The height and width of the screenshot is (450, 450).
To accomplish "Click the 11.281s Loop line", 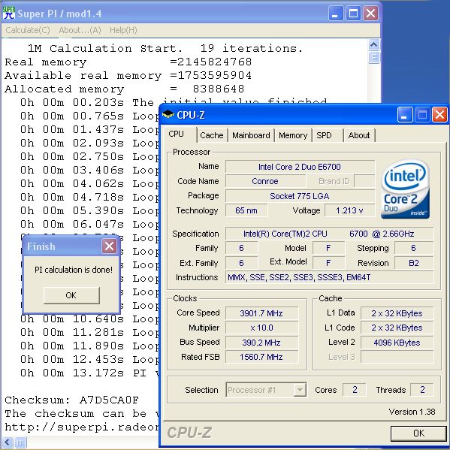I will [90, 332].
